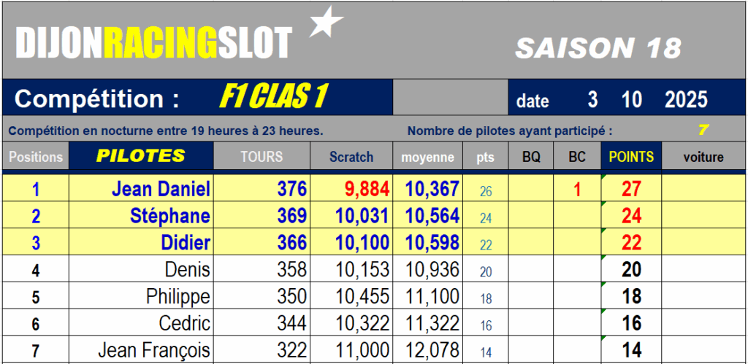Screen dimensions: 748x364
Task: Click Didier's name cell
Action: click(x=186, y=243)
